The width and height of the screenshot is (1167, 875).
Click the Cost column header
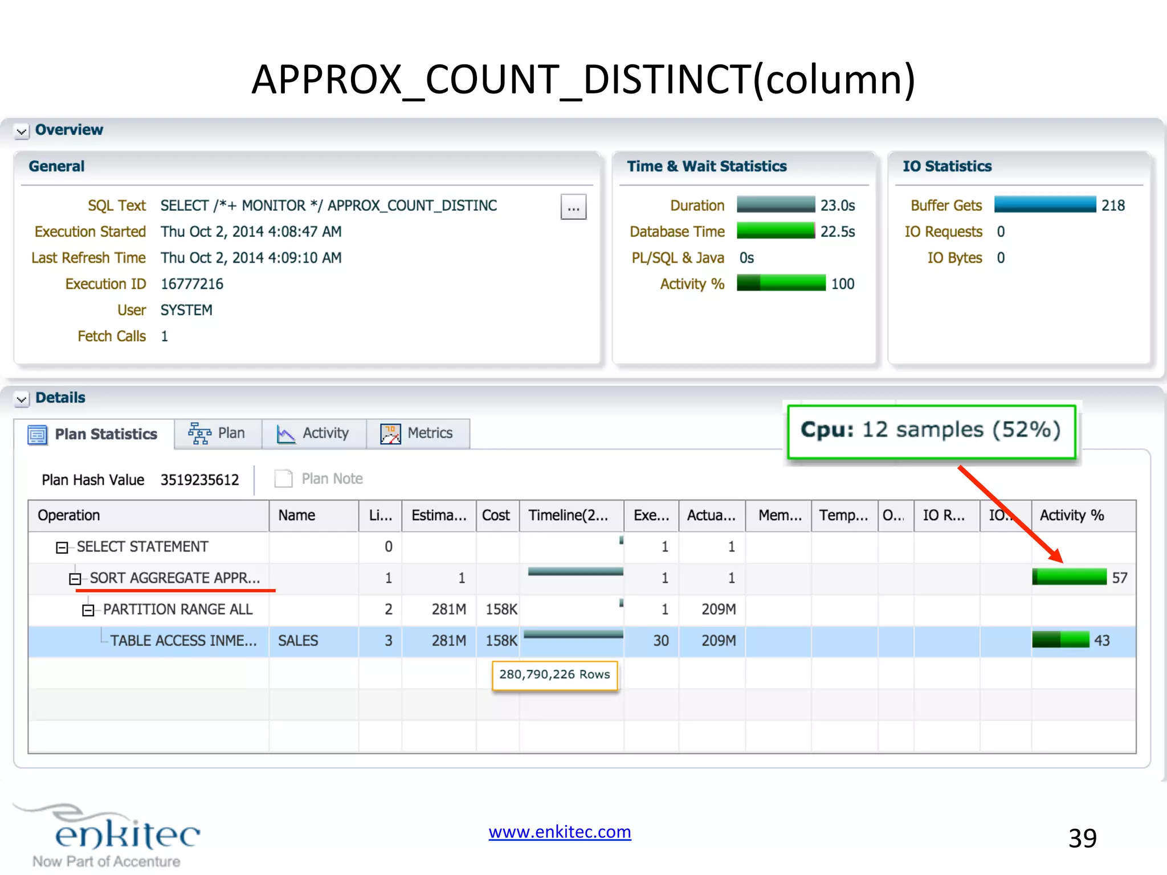click(497, 516)
